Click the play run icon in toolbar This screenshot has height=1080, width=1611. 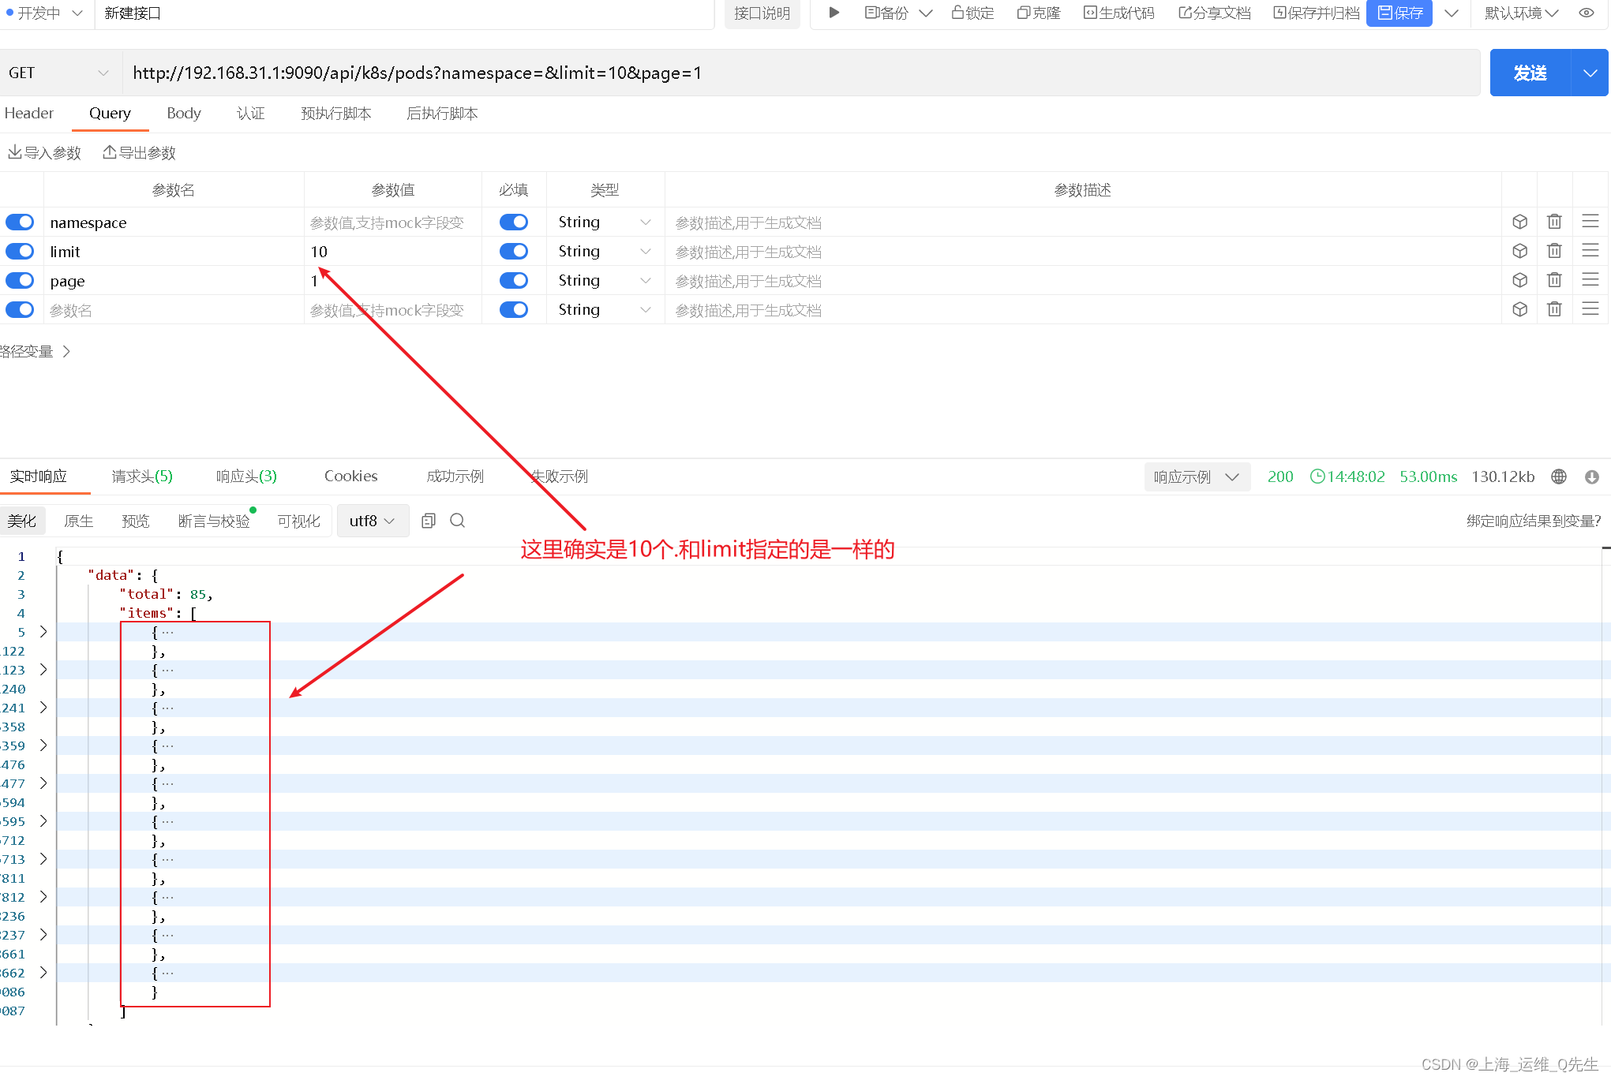click(834, 13)
